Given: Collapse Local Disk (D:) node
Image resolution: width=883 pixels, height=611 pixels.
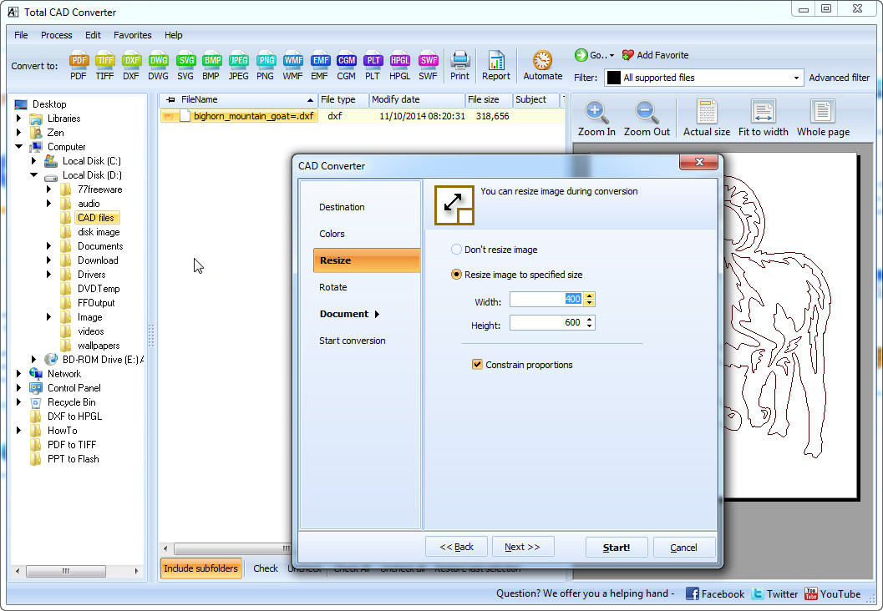Looking at the screenshot, I should click(x=33, y=175).
